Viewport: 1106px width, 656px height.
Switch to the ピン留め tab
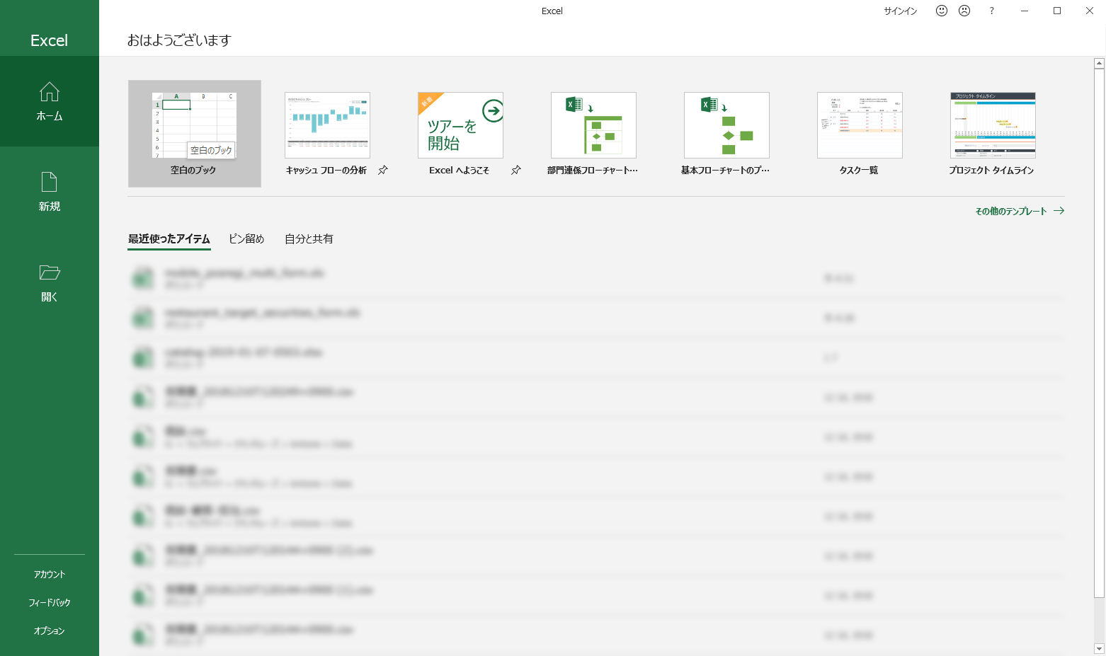pyautogui.click(x=246, y=239)
